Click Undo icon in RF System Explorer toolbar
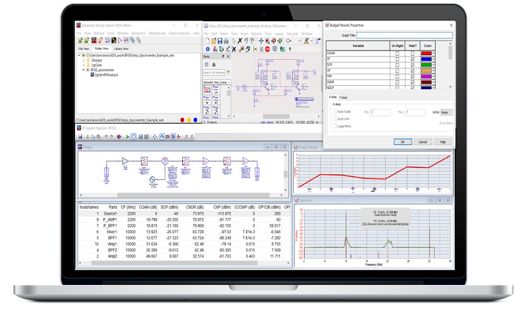Screen dimensions: 532x311 (x=106, y=137)
